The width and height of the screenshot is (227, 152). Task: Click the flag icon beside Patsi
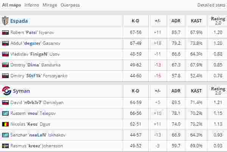(6, 33)
